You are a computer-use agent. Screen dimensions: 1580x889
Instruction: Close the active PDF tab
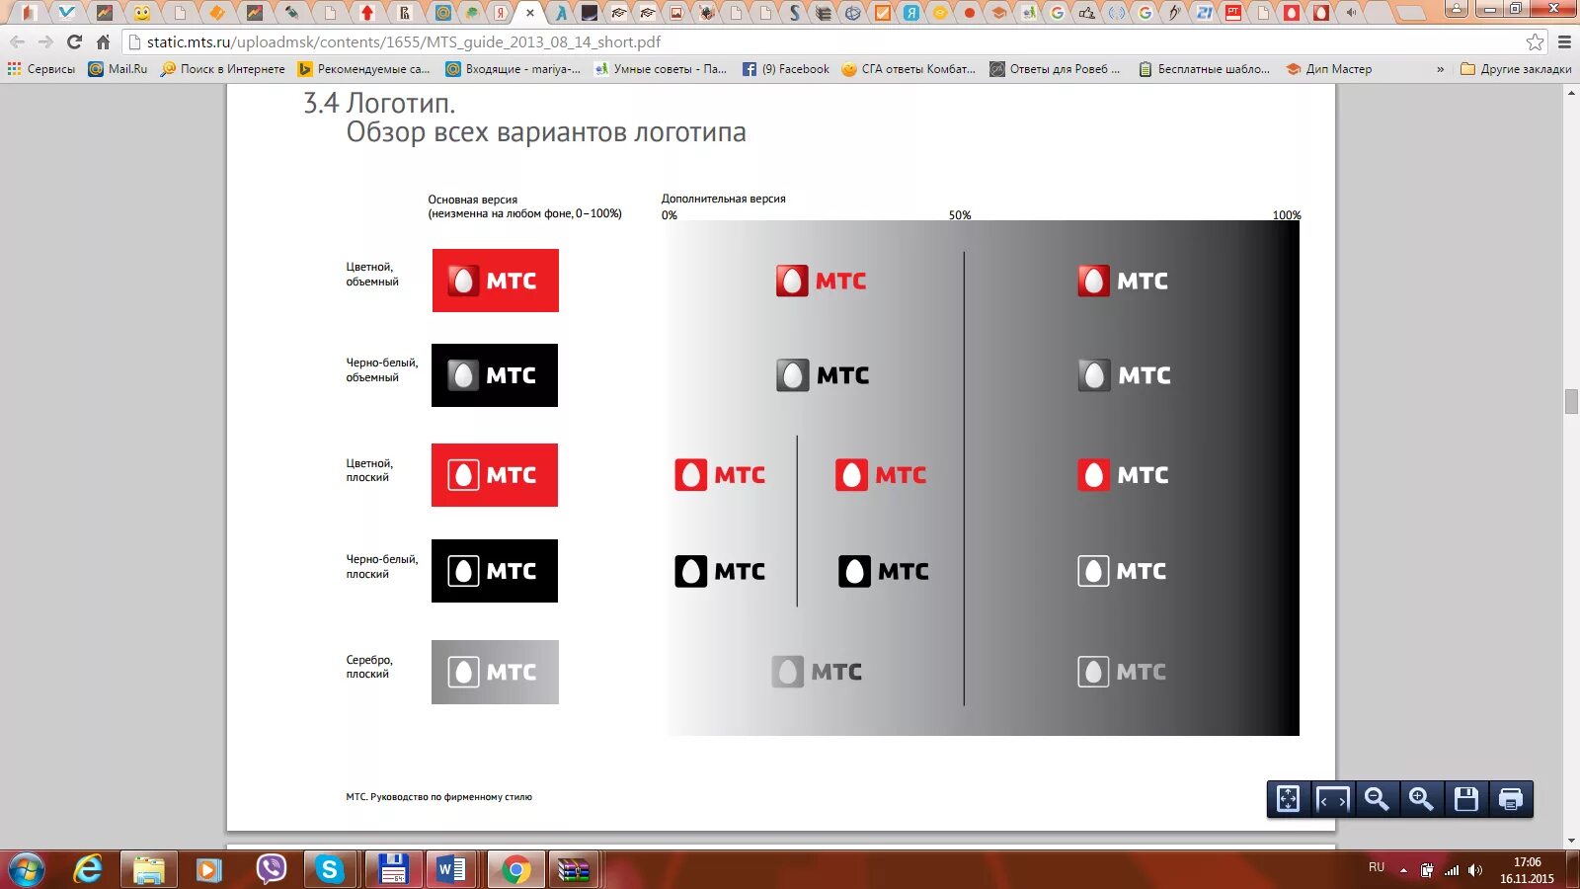(530, 13)
